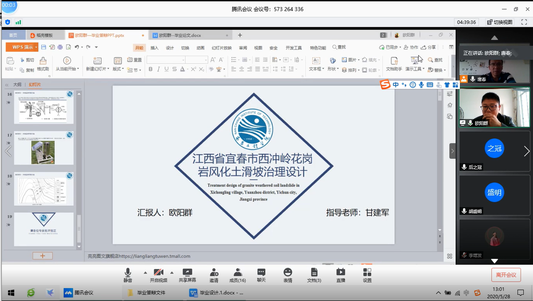Expand audio options arrow beside 静音
Viewport: 533px width, 301px height.
[145, 272]
